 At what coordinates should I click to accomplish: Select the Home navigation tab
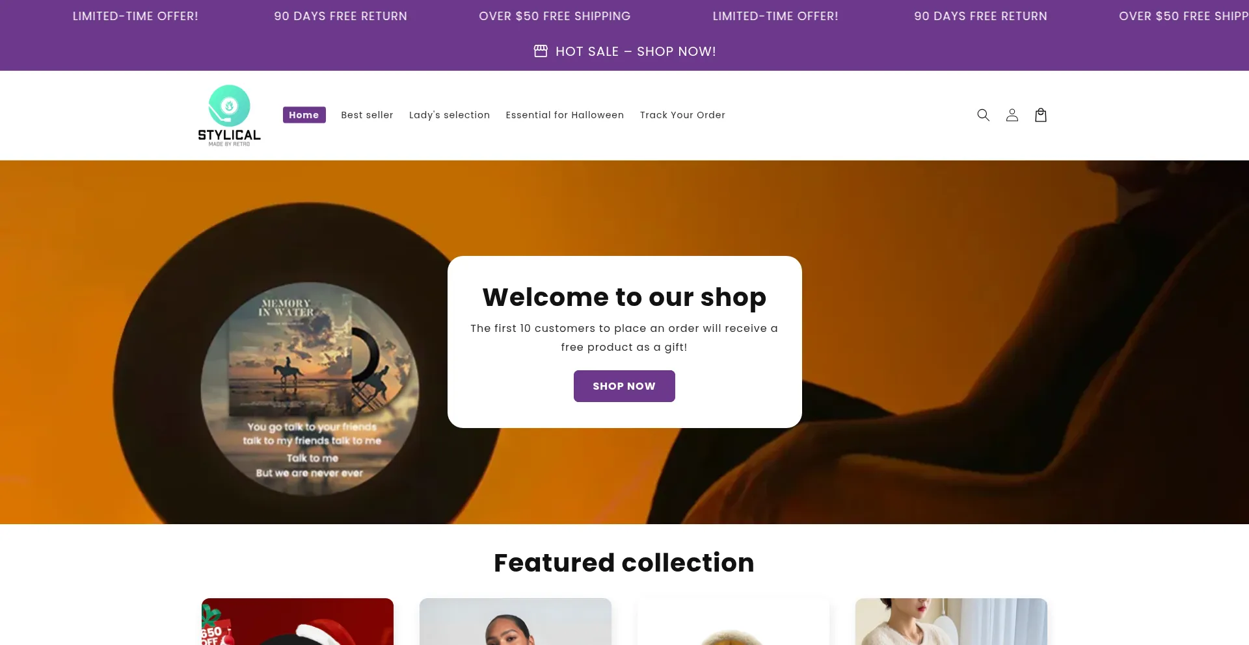tap(304, 115)
